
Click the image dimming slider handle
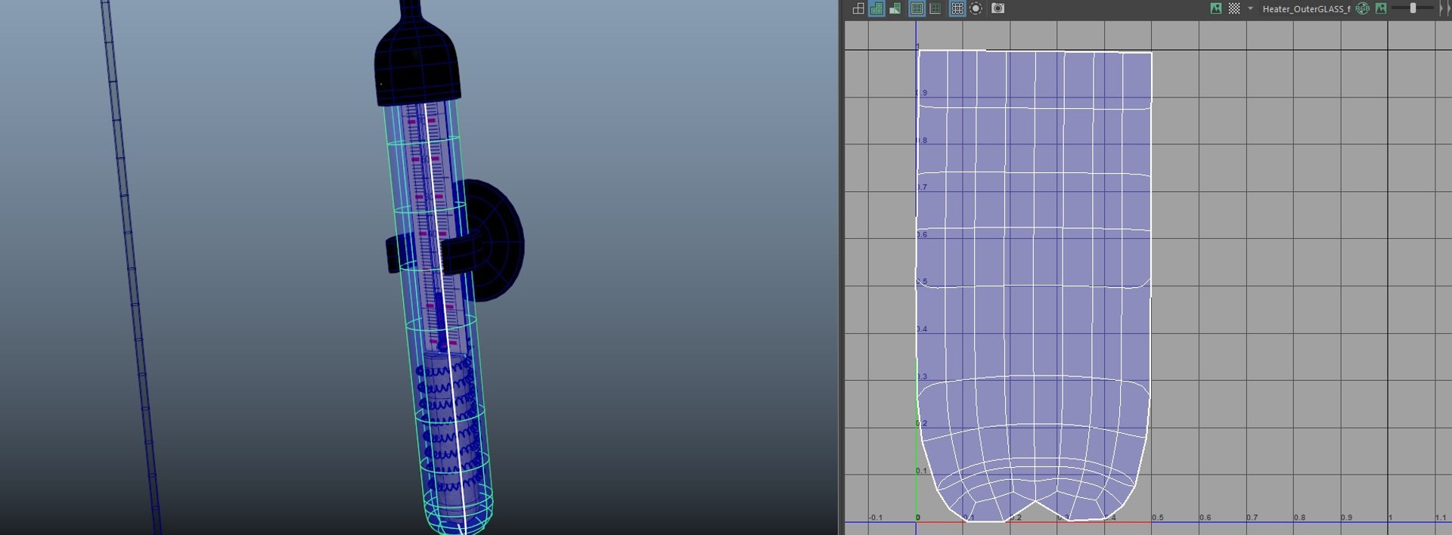tap(1413, 8)
